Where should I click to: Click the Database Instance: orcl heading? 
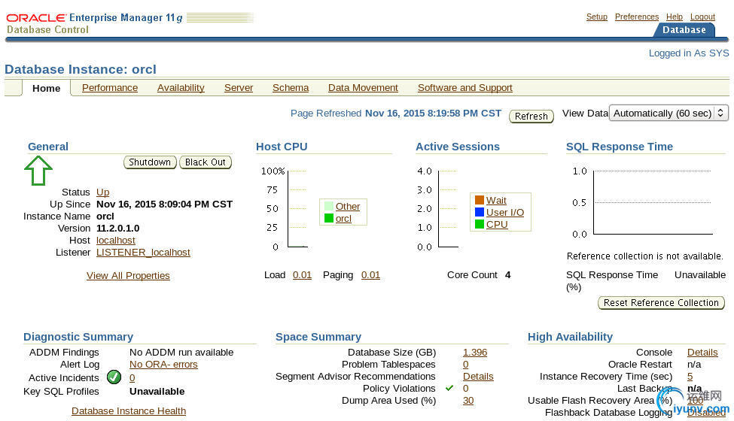(x=81, y=69)
